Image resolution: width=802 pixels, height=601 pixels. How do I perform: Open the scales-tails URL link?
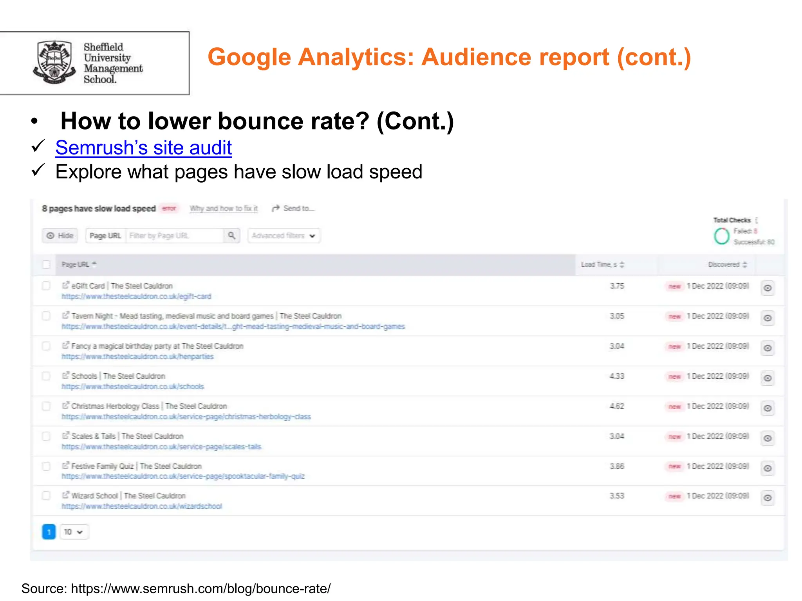[161, 447]
